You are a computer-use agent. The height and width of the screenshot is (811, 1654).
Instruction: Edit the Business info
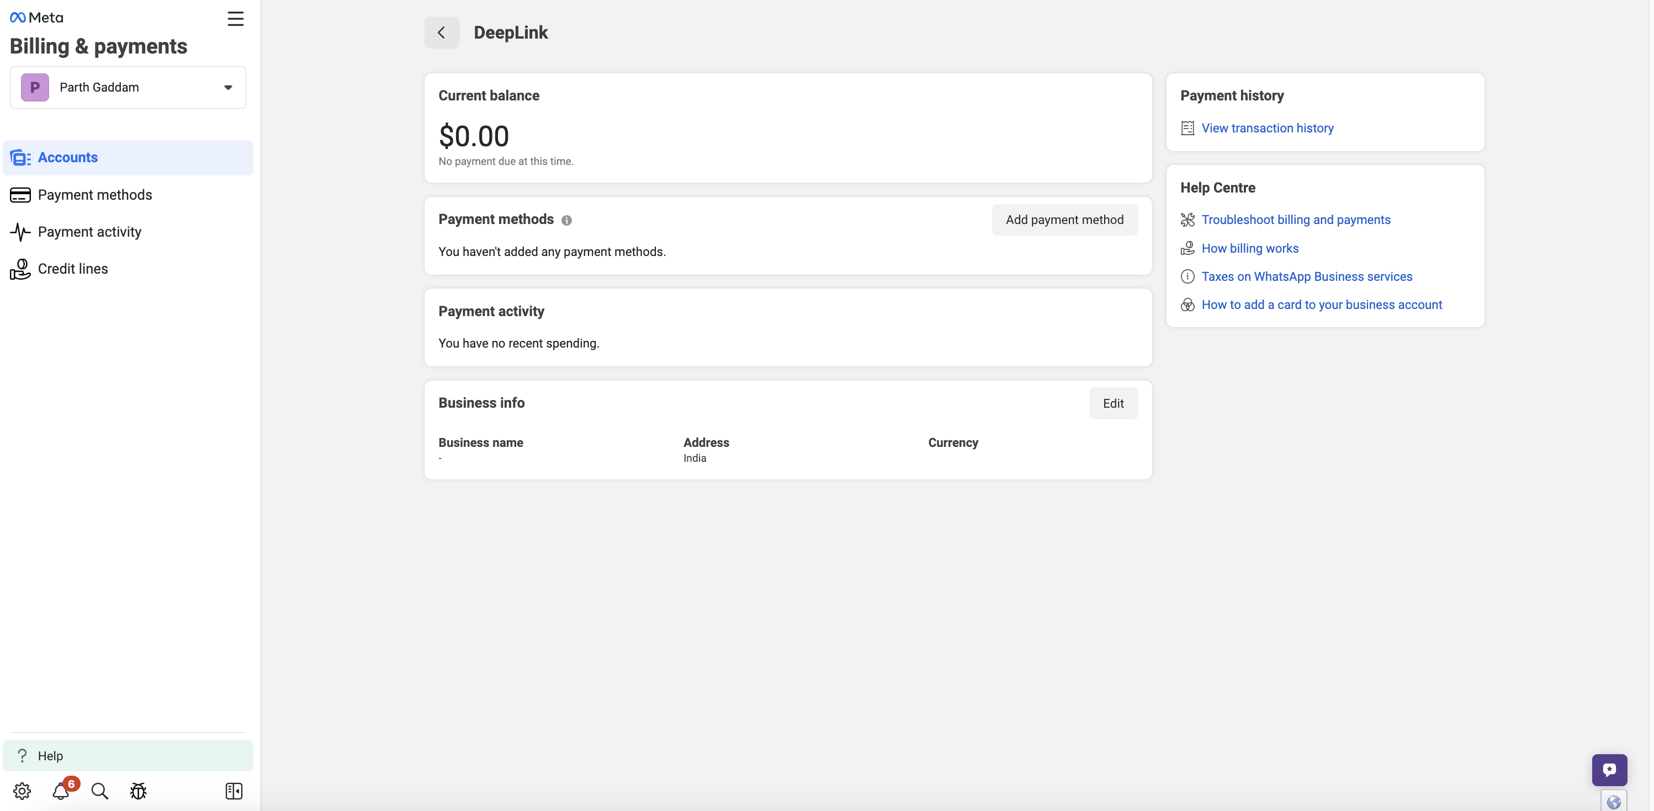1113,404
